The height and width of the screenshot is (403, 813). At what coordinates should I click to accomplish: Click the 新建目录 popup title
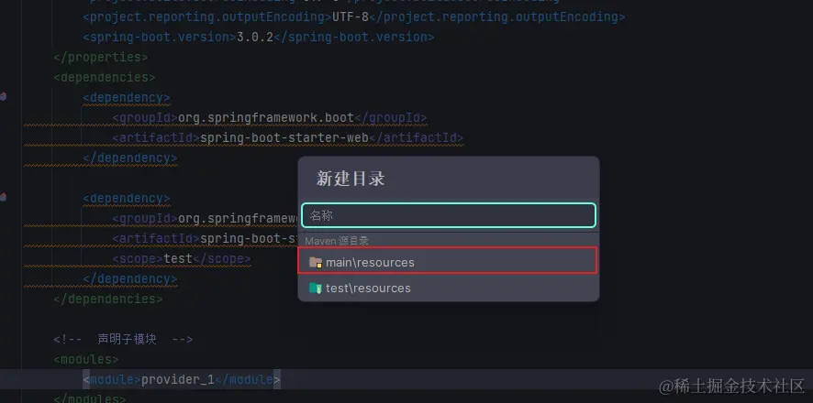351,179
